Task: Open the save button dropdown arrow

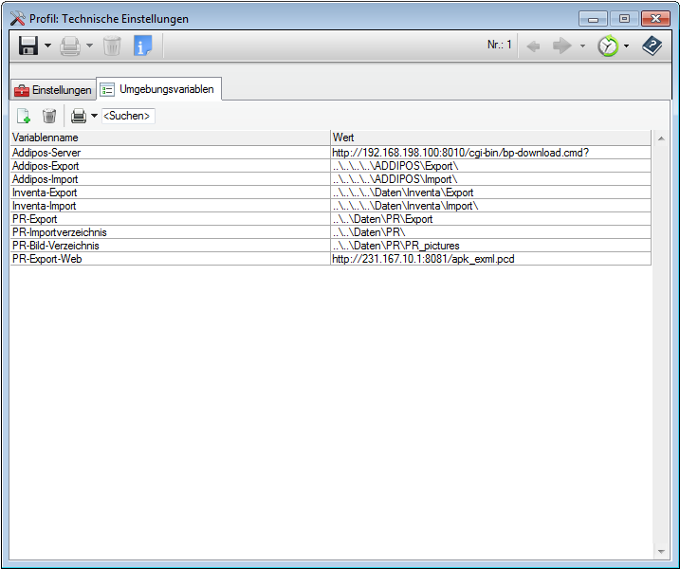Action: [x=48, y=46]
